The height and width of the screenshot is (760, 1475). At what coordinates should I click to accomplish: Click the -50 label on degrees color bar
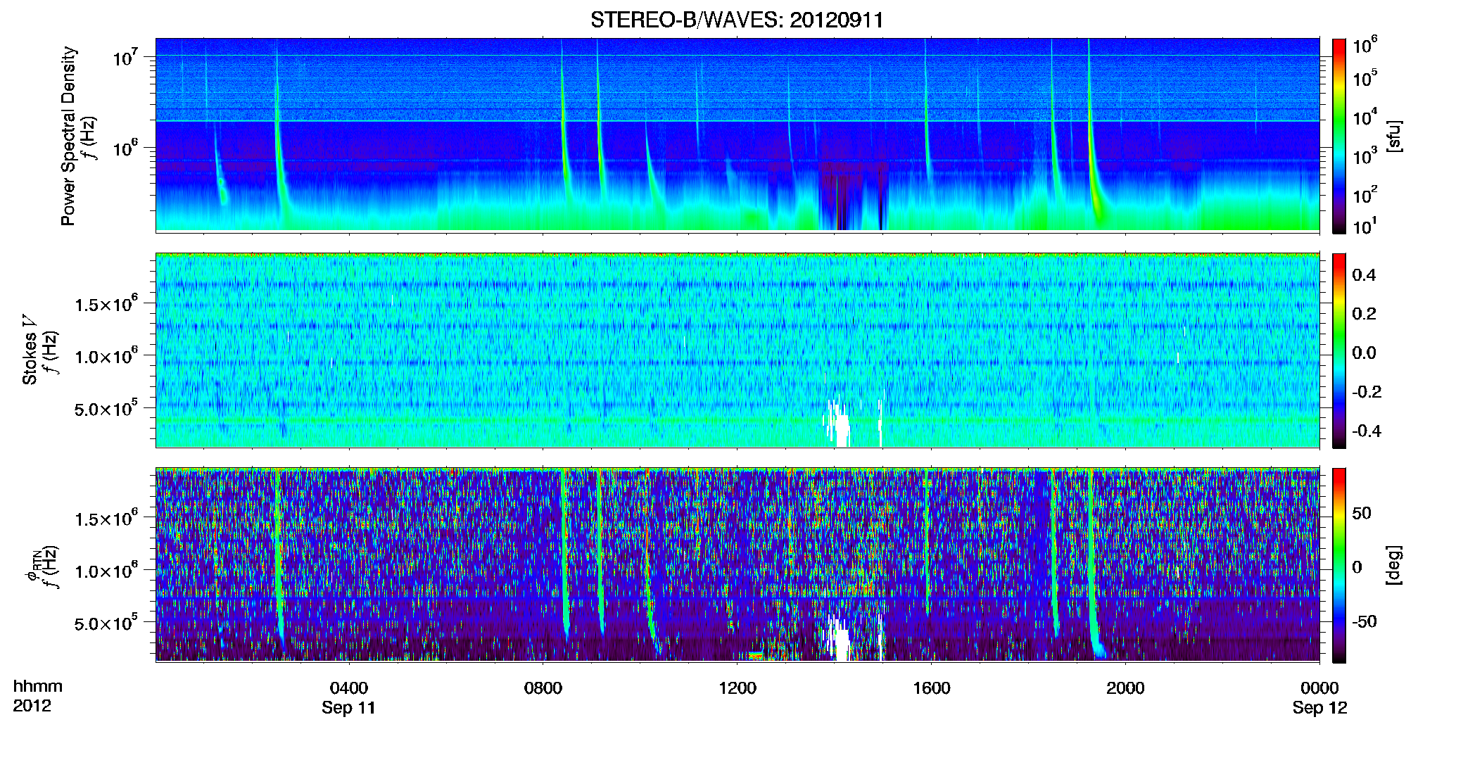[x=1365, y=621]
